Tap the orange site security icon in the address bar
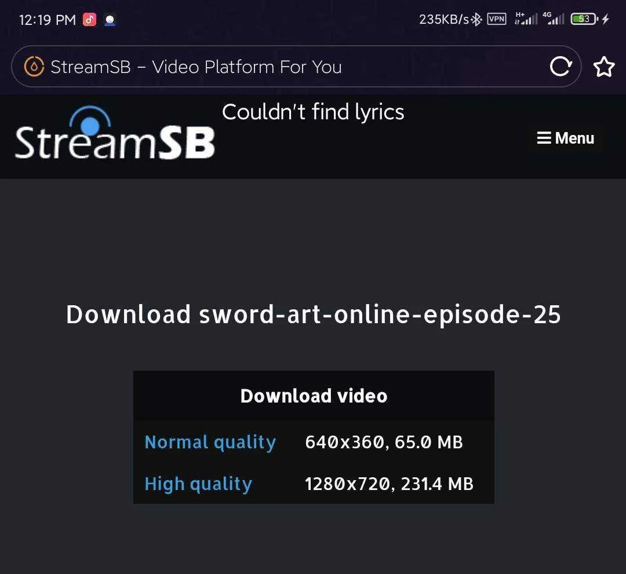Screen dimensions: 626x574 [x=34, y=67]
